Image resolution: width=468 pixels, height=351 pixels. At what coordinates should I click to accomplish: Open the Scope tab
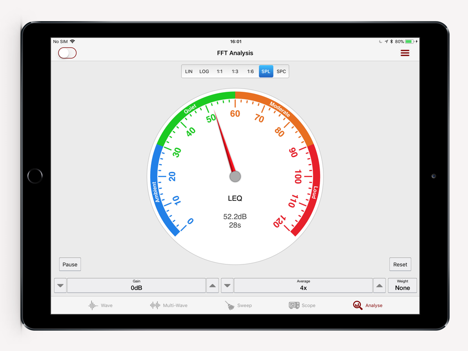coord(302,305)
